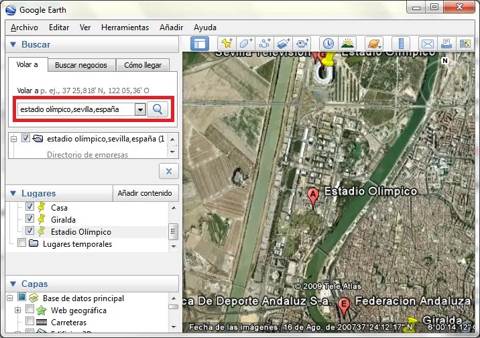
Task: Toggle Base de datos principal checkbox
Action: pos(21,297)
